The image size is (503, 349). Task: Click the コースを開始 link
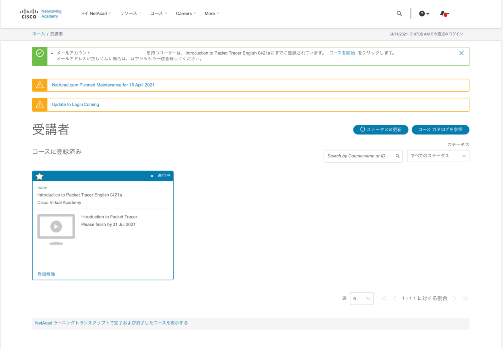pos(342,53)
